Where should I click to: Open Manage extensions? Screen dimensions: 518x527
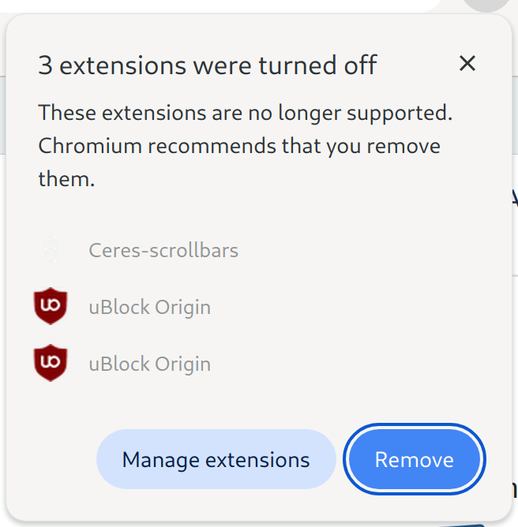click(x=216, y=459)
